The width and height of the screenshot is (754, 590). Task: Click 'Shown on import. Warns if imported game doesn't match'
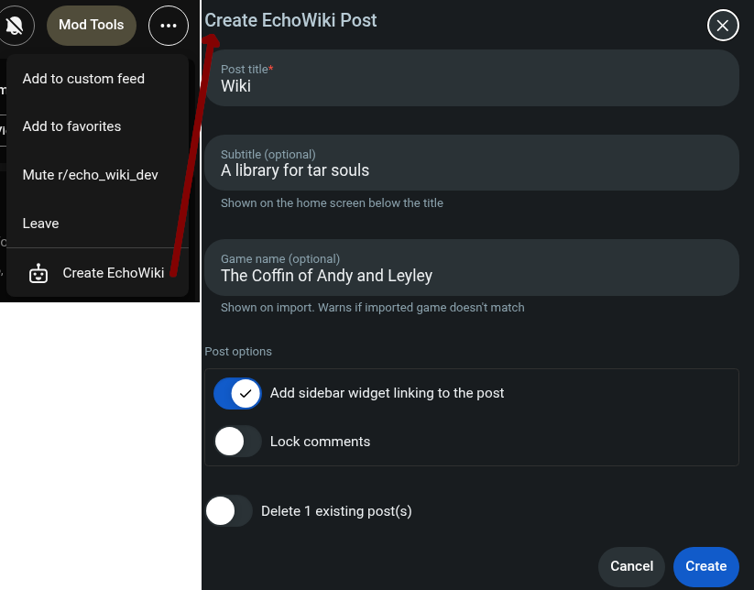tap(372, 307)
